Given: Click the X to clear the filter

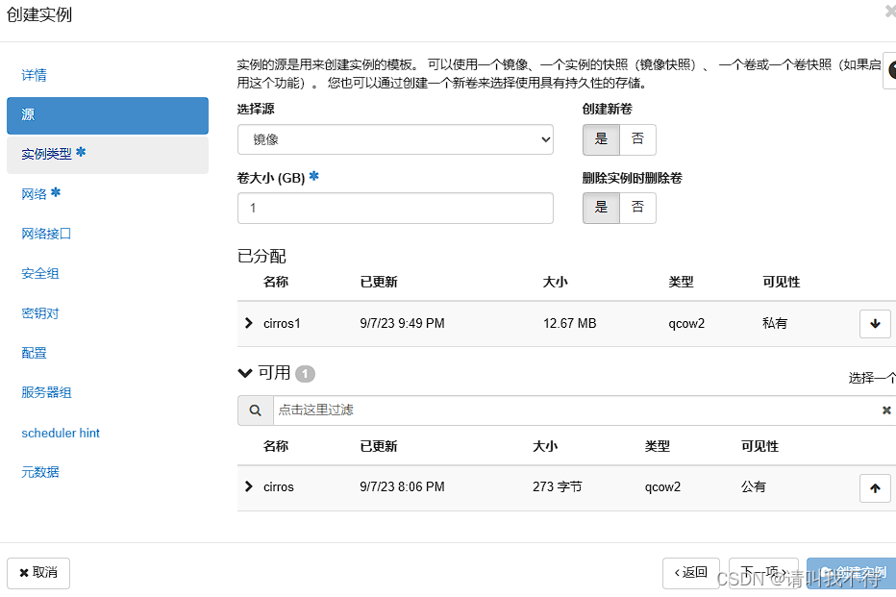Looking at the screenshot, I should (x=886, y=410).
